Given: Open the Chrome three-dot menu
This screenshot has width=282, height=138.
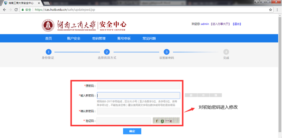Looking at the screenshot, I should click(x=277, y=10).
